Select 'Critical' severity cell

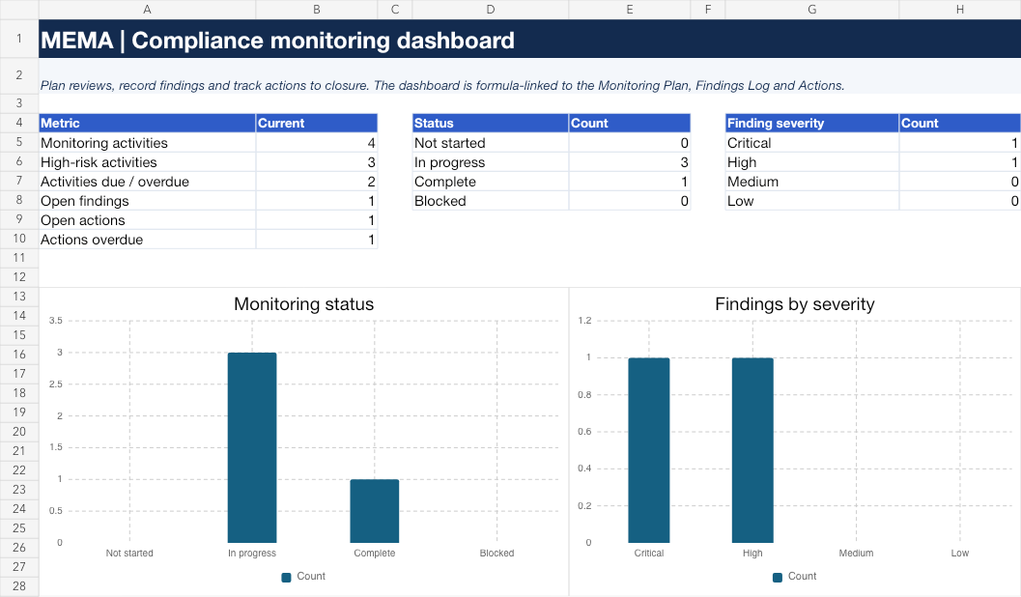(812, 143)
